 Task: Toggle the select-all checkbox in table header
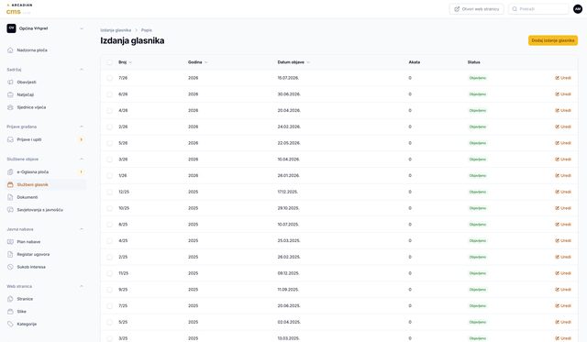coord(109,62)
